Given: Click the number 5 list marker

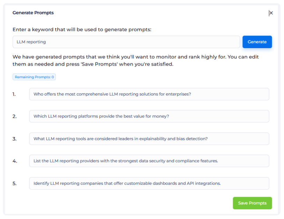Looking at the screenshot, I should (15, 183).
